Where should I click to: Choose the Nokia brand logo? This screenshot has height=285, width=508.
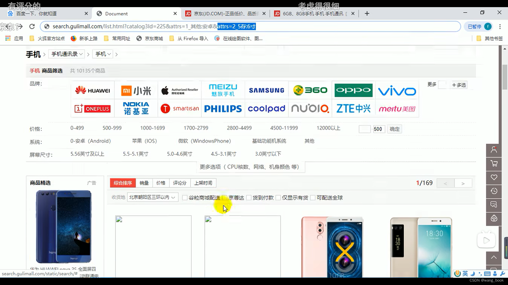tap(136, 108)
